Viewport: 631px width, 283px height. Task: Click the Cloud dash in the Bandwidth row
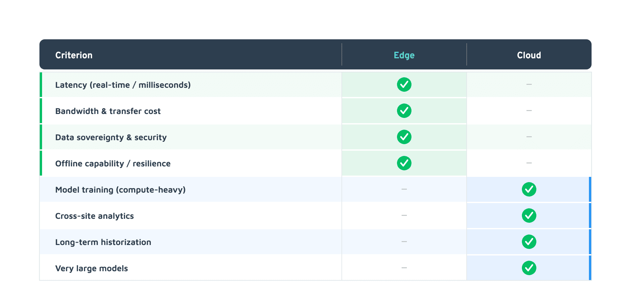[x=529, y=111]
